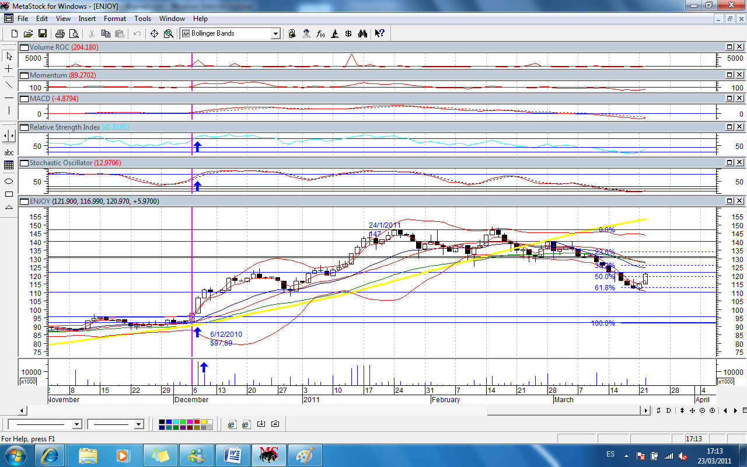Select the horizontal line drawing tool
The width and height of the screenshot is (747, 467).
click(9, 97)
